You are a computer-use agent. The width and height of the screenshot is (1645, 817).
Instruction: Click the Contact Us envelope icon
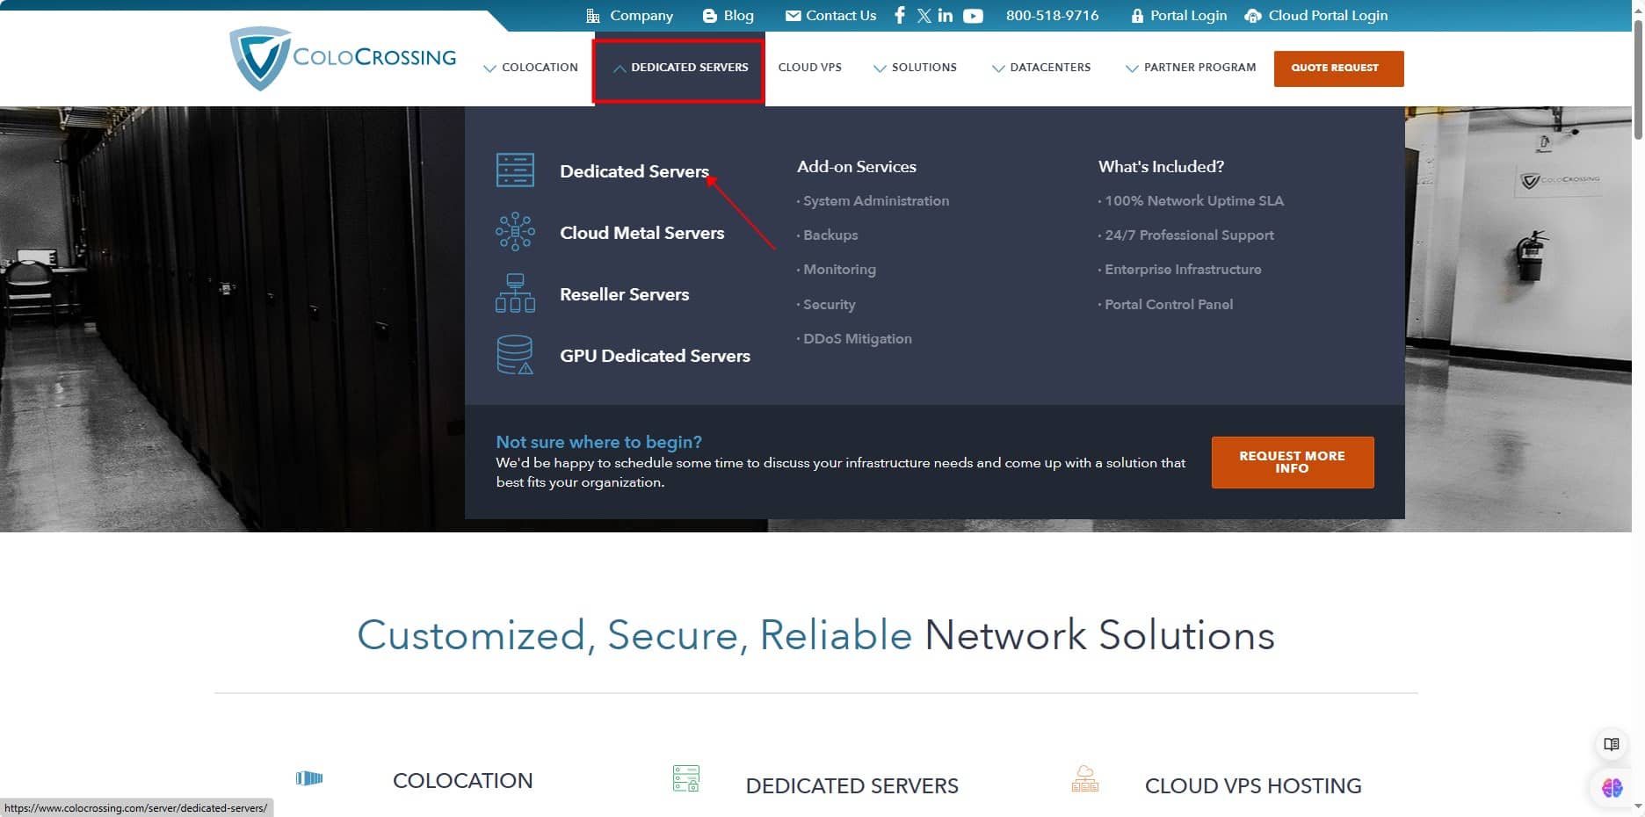pyautogui.click(x=793, y=16)
